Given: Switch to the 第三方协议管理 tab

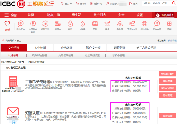Looking at the screenshot, I should point(146,48).
